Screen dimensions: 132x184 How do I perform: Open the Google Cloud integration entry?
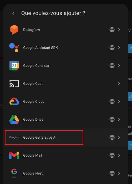click(x=66, y=101)
